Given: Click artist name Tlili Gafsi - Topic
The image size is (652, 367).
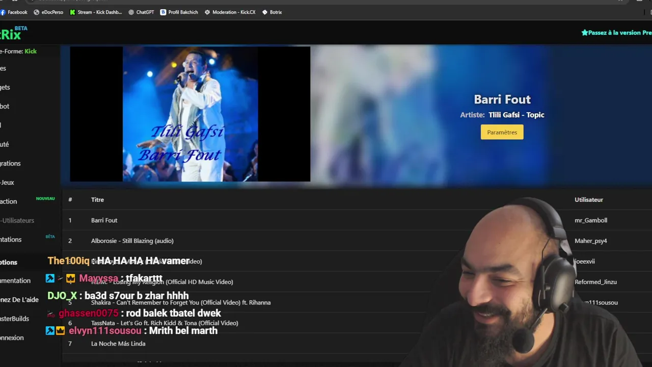Looking at the screenshot, I should 517,115.
